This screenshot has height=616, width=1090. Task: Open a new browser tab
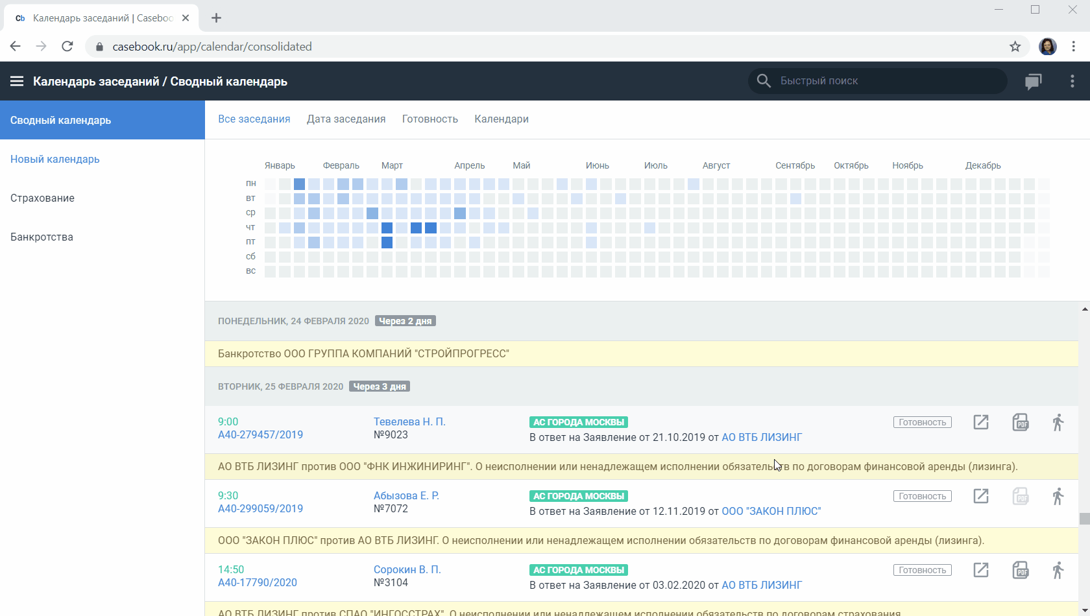[217, 18]
